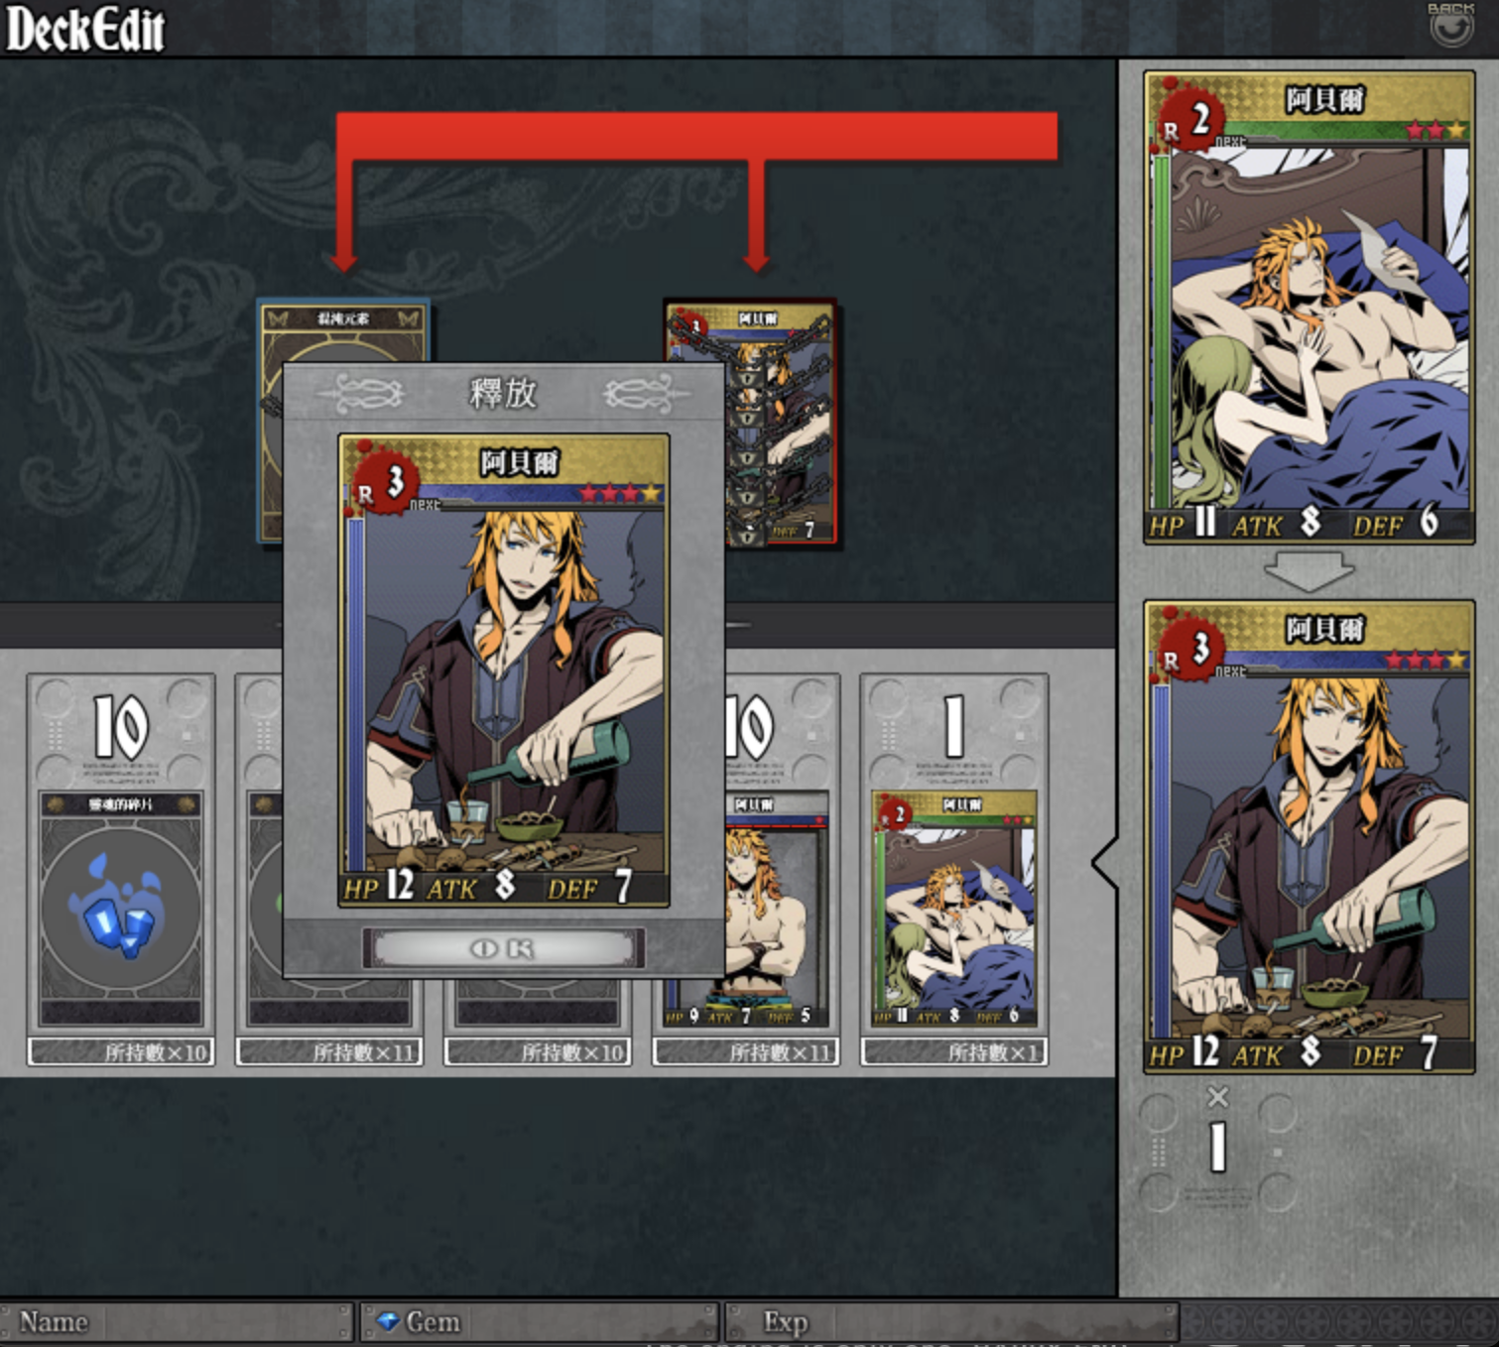Viewport: 1499px width, 1347px height.
Task: Click the R2 阿貝爾 preview card on right panel
Action: click(x=1309, y=307)
